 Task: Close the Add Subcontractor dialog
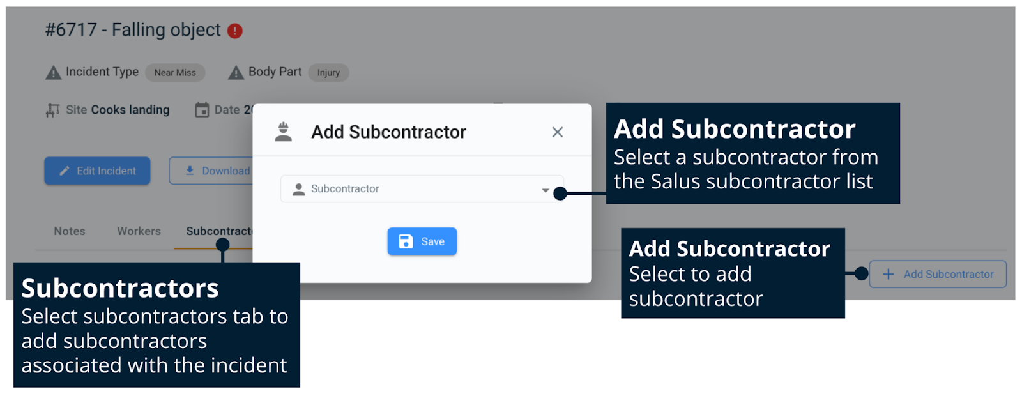558,132
